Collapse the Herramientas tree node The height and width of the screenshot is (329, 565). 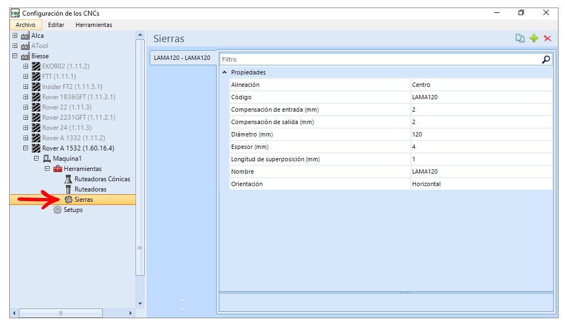coord(47,169)
